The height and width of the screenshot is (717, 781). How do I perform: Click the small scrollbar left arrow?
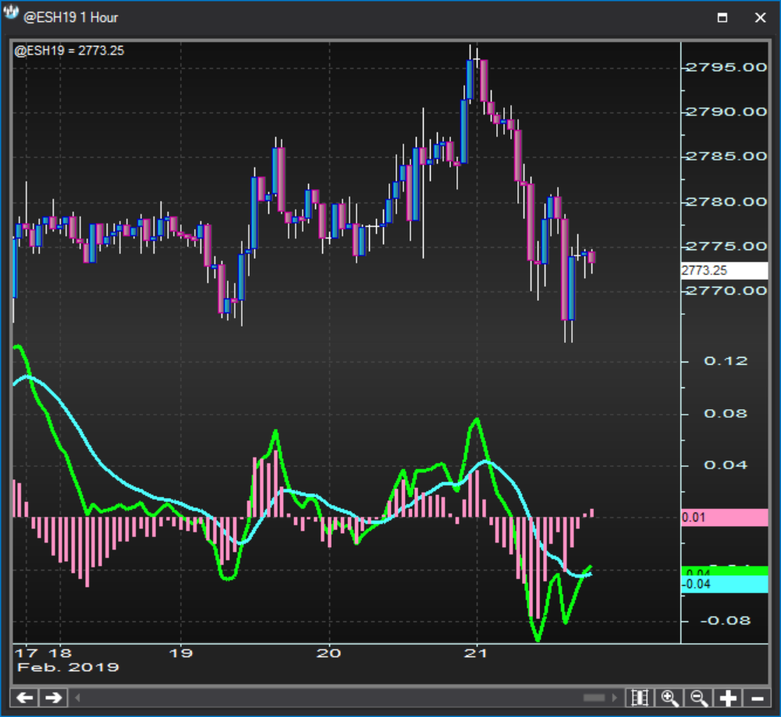click(x=77, y=698)
